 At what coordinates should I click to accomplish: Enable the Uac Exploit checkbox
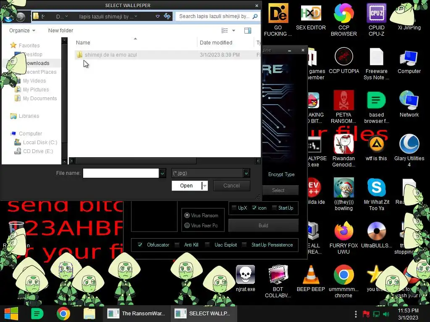pos(207,244)
